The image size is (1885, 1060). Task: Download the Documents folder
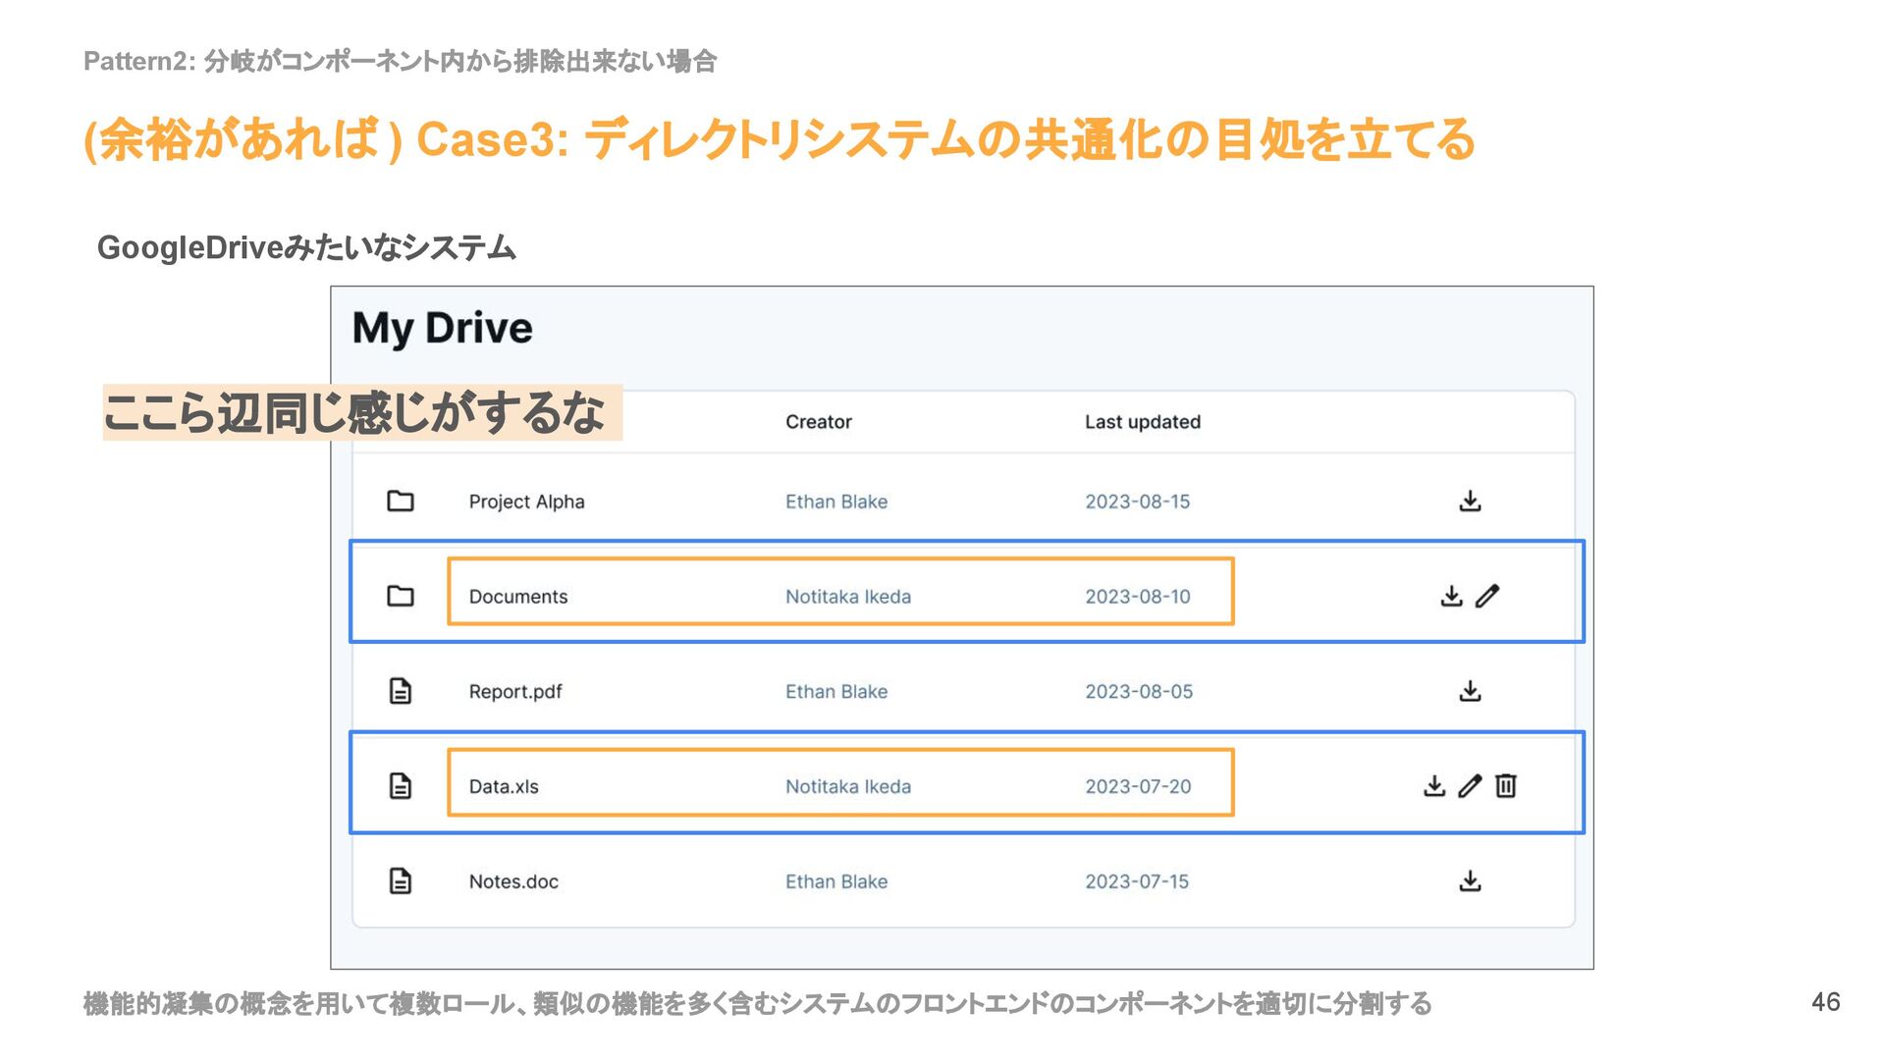coord(1451,596)
